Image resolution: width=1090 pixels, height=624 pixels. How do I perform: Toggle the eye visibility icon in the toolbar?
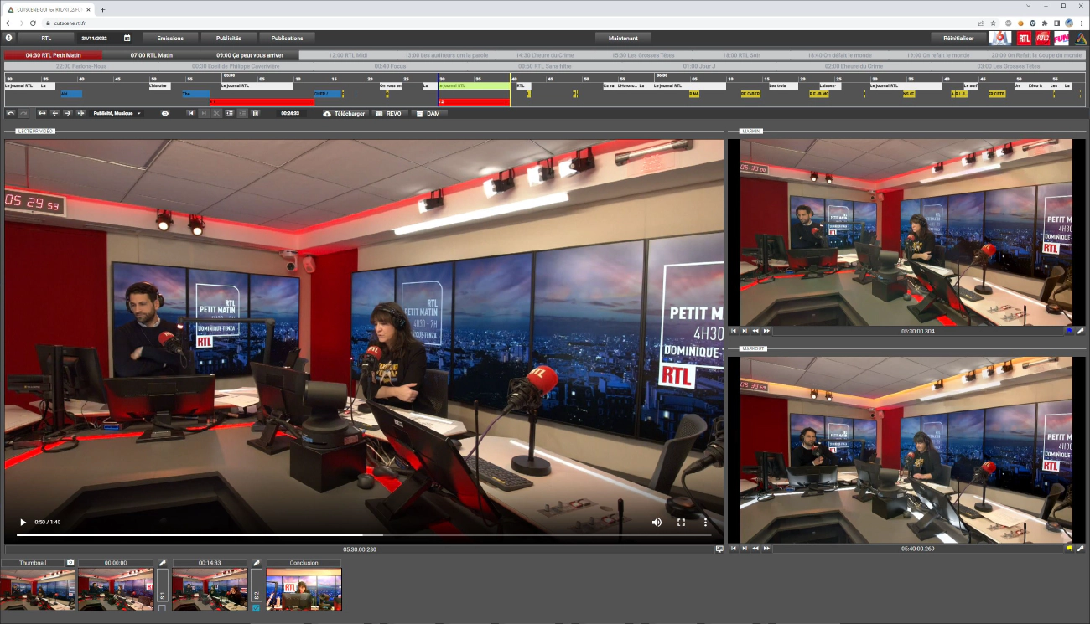pos(165,113)
